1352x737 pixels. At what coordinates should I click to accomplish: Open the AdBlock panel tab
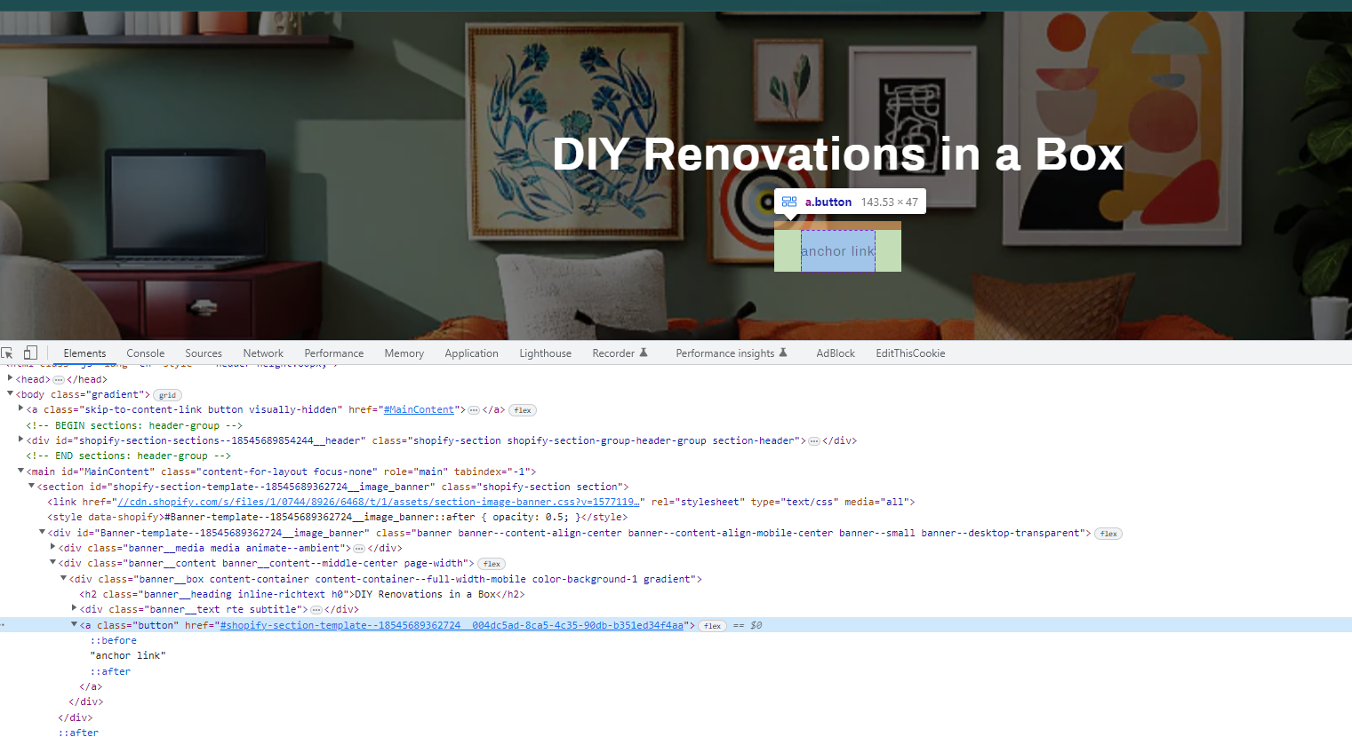tap(836, 353)
